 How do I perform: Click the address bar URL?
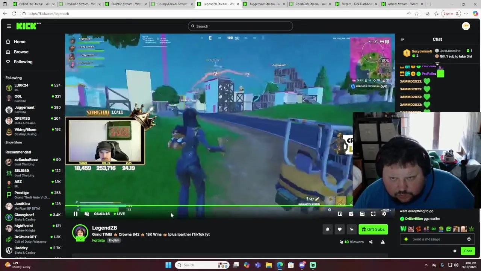pyautogui.click(x=49, y=14)
